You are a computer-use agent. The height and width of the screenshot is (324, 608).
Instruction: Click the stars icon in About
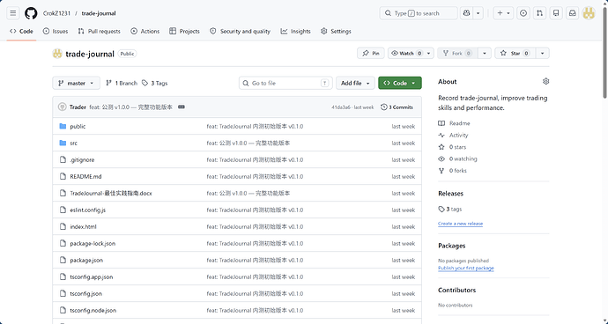pyautogui.click(x=441, y=147)
